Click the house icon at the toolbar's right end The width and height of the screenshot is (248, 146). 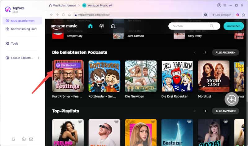click(243, 15)
